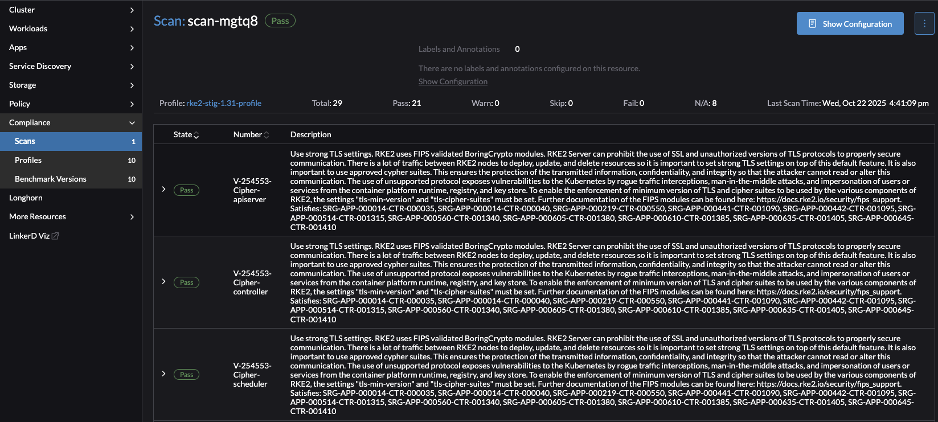Screen dimensions: 938x422
Task: Open Profiles under Compliance
Action: point(28,160)
